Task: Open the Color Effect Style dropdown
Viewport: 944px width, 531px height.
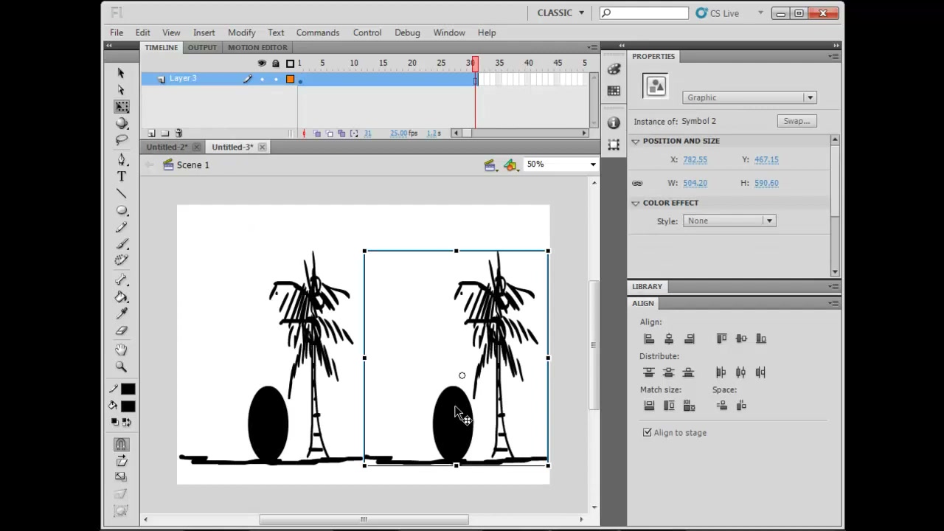Action: (x=729, y=221)
